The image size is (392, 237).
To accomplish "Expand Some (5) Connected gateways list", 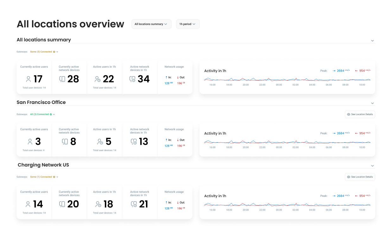I will [44, 52].
